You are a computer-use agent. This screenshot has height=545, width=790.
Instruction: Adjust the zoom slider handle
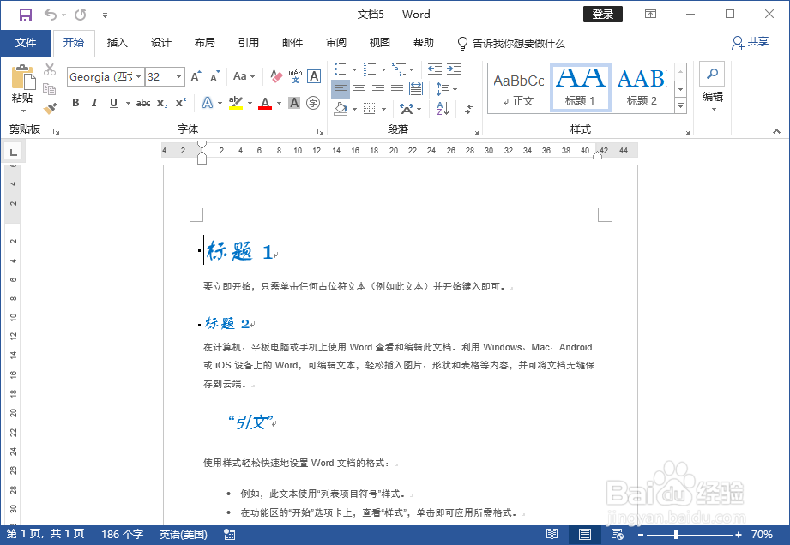click(676, 535)
